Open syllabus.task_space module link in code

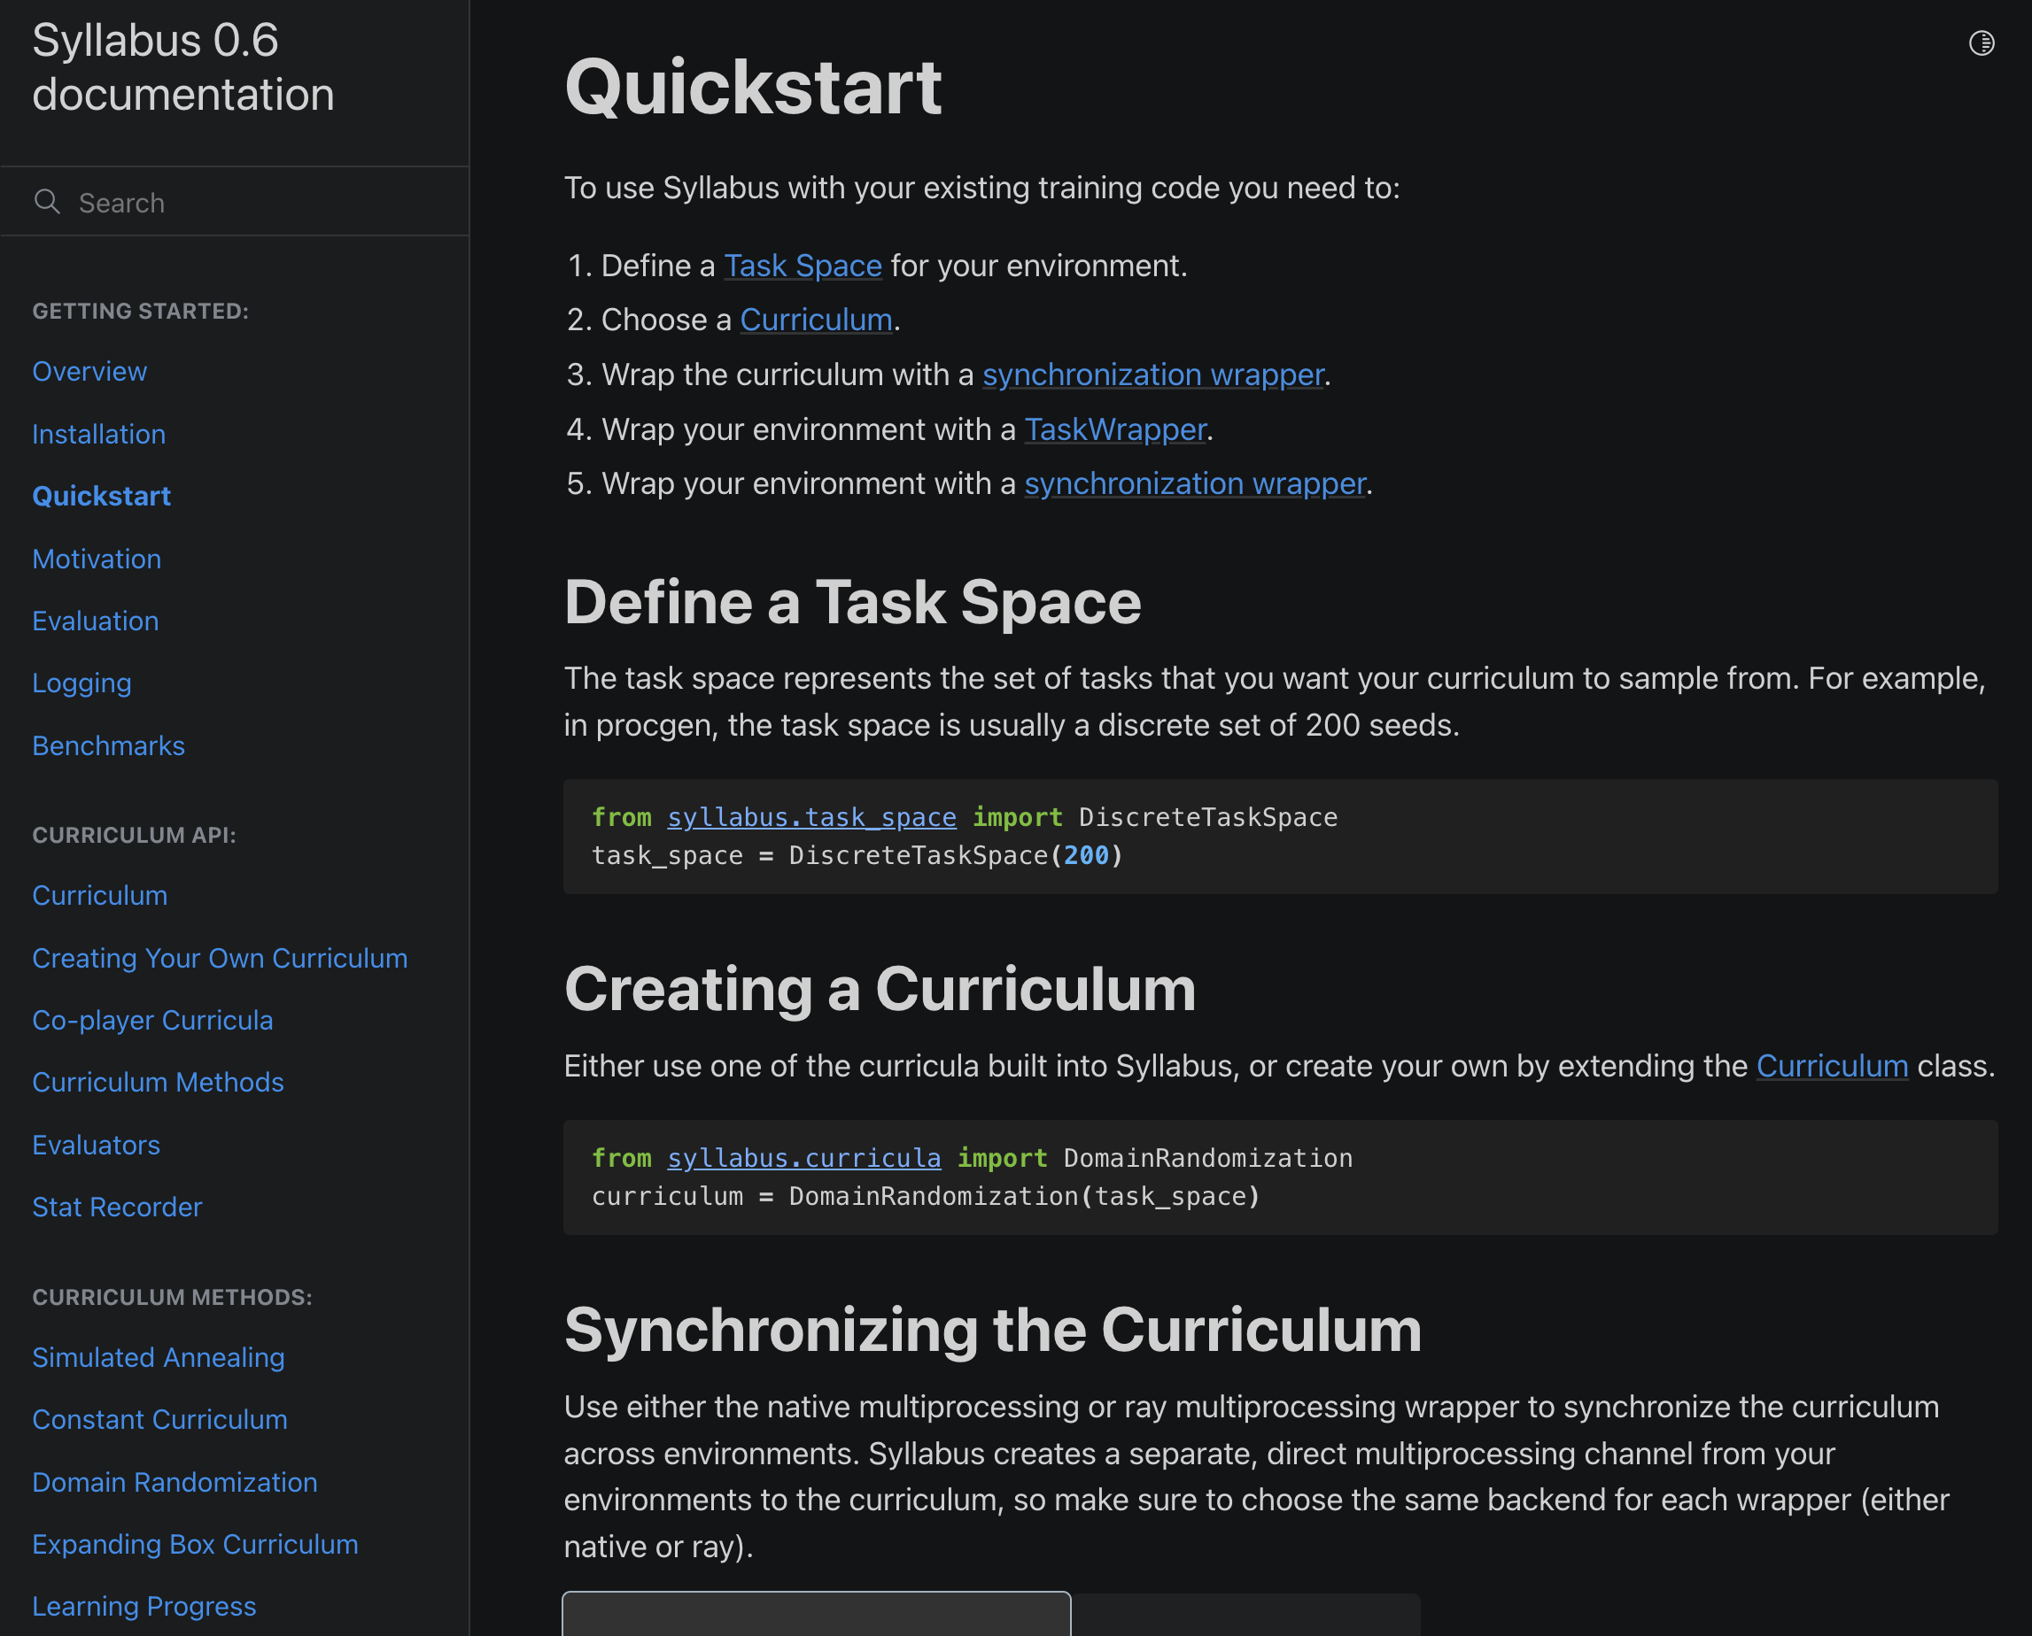pos(810,817)
